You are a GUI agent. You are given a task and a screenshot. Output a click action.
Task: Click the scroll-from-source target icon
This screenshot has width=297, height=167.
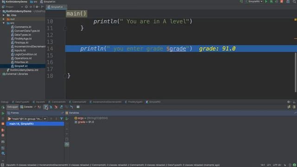(x=26, y=7)
